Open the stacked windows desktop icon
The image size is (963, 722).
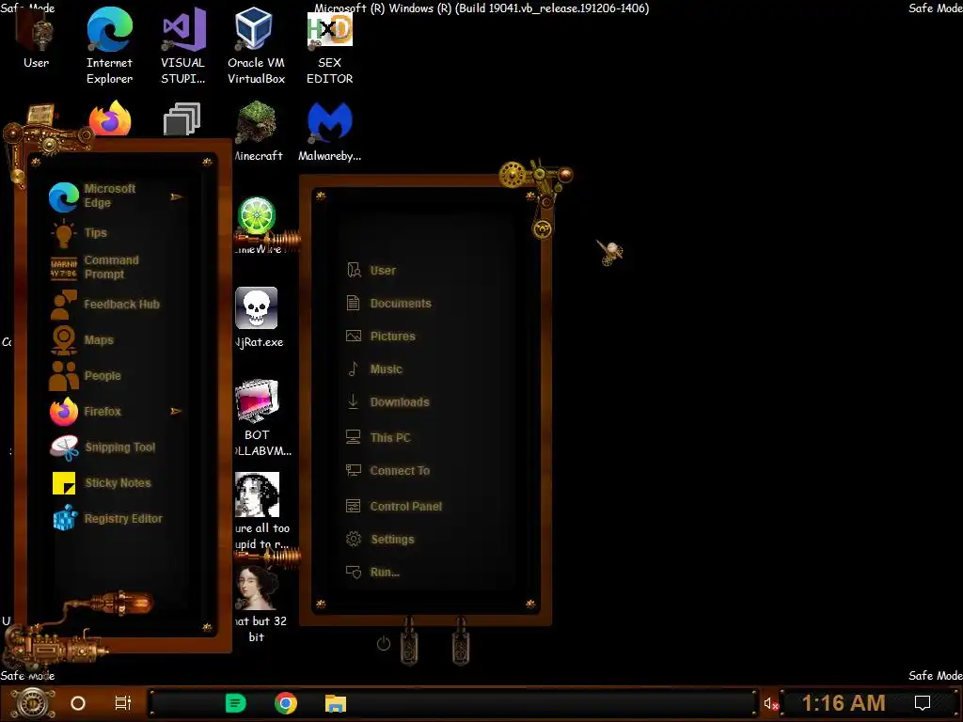(182, 119)
